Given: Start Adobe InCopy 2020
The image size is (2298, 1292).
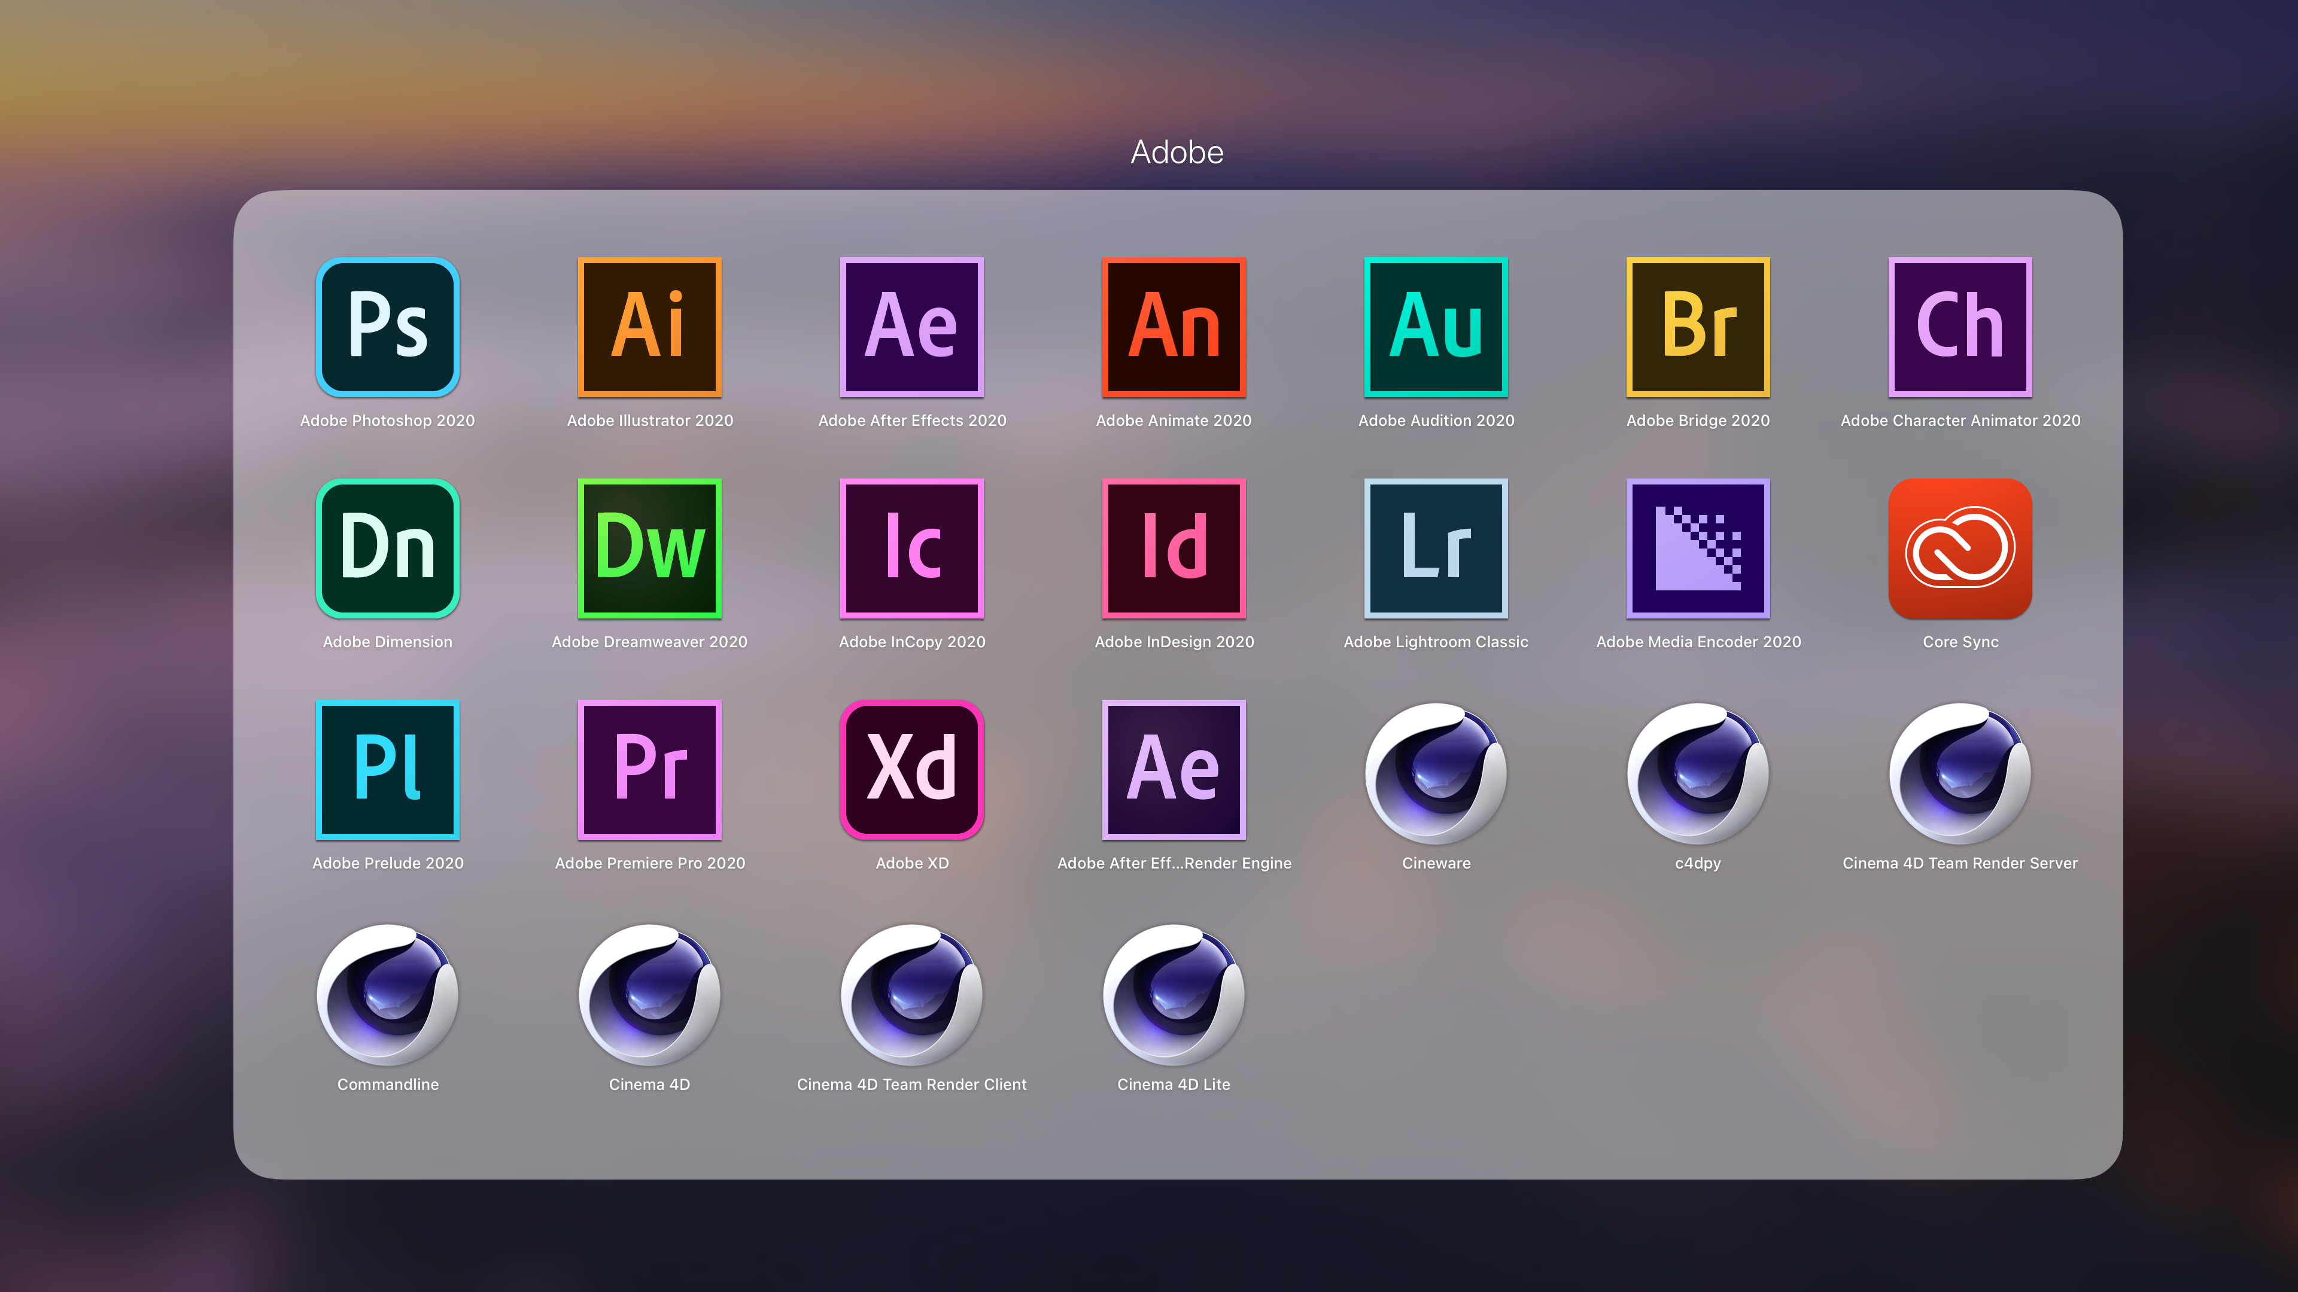Looking at the screenshot, I should tap(911, 547).
